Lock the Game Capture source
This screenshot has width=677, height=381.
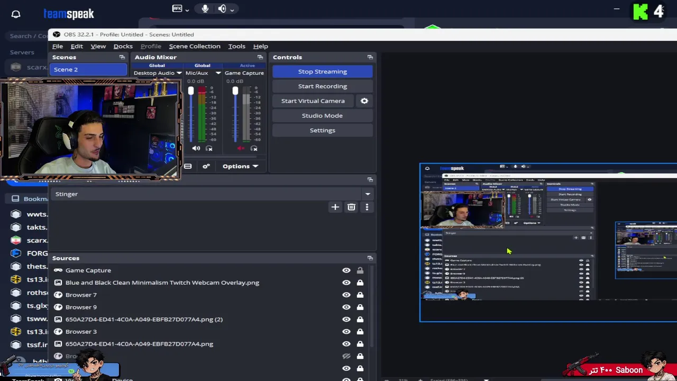(360, 270)
